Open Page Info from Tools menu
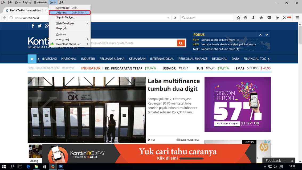 coord(70,28)
